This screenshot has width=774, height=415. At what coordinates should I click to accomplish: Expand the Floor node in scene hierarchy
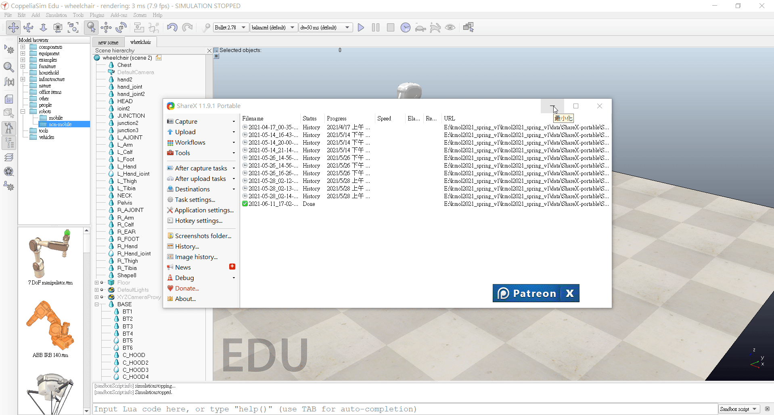pos(97,283)
